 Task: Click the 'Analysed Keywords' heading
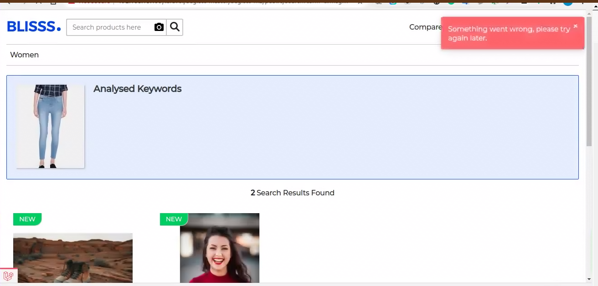[x=137, y=89]
